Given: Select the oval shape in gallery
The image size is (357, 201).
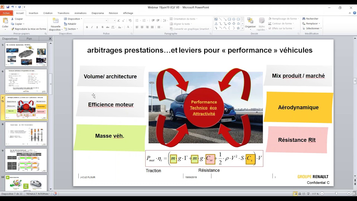Looking at the screenshot, I should tap(234, 19).
